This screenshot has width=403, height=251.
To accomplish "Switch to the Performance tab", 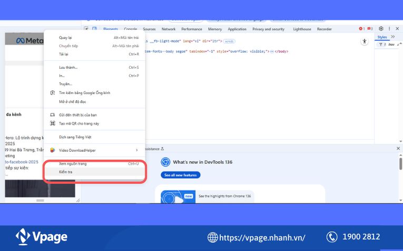I will 191,29.
